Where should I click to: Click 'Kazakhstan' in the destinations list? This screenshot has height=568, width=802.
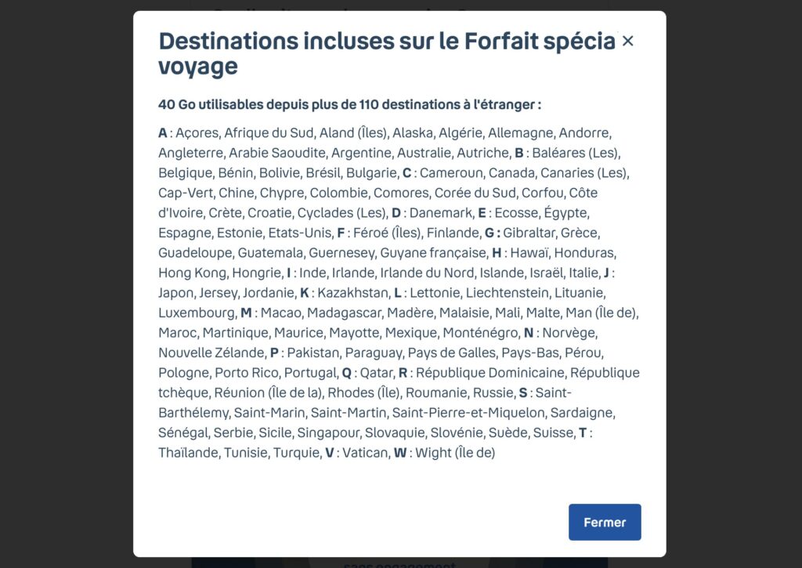point(352,293)
